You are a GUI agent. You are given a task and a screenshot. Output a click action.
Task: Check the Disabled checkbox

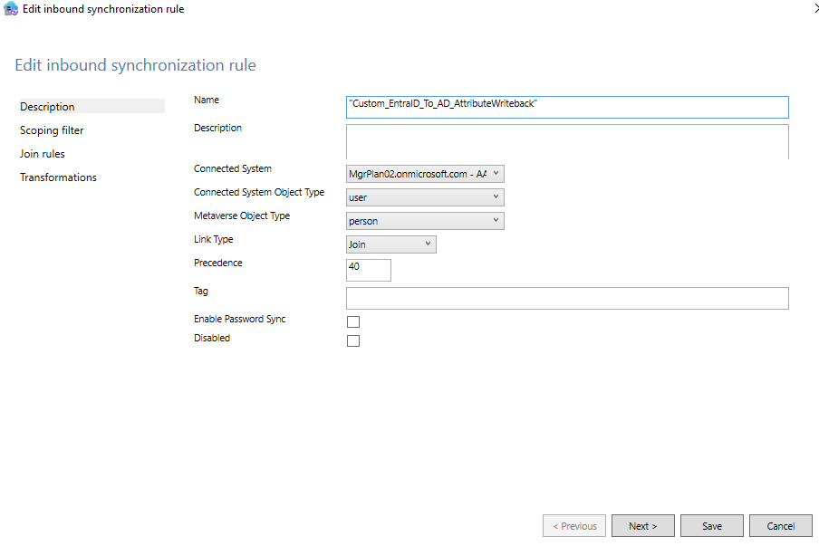(x=352, y=340)
